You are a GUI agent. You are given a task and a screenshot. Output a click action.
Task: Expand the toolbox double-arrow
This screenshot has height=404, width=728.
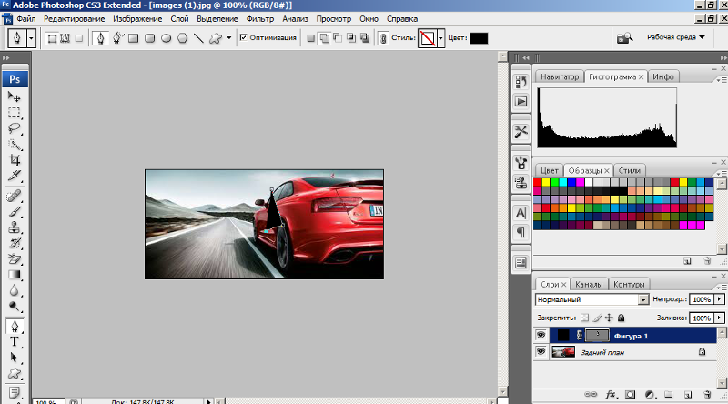(x=5, y=58)
